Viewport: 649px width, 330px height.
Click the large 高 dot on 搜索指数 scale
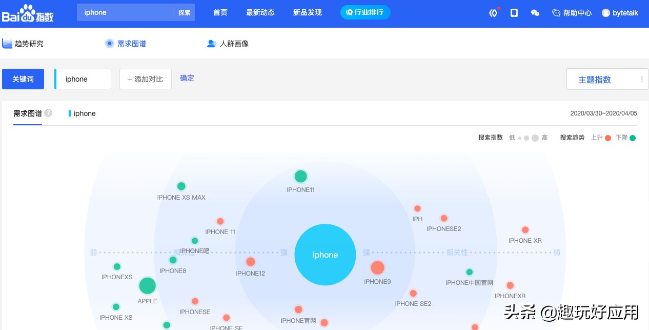click(535, 138)
